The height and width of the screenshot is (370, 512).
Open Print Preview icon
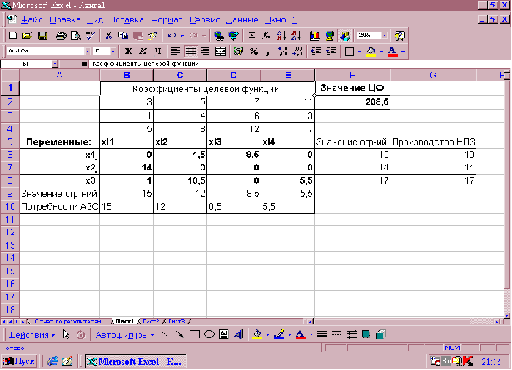(76, 36)
